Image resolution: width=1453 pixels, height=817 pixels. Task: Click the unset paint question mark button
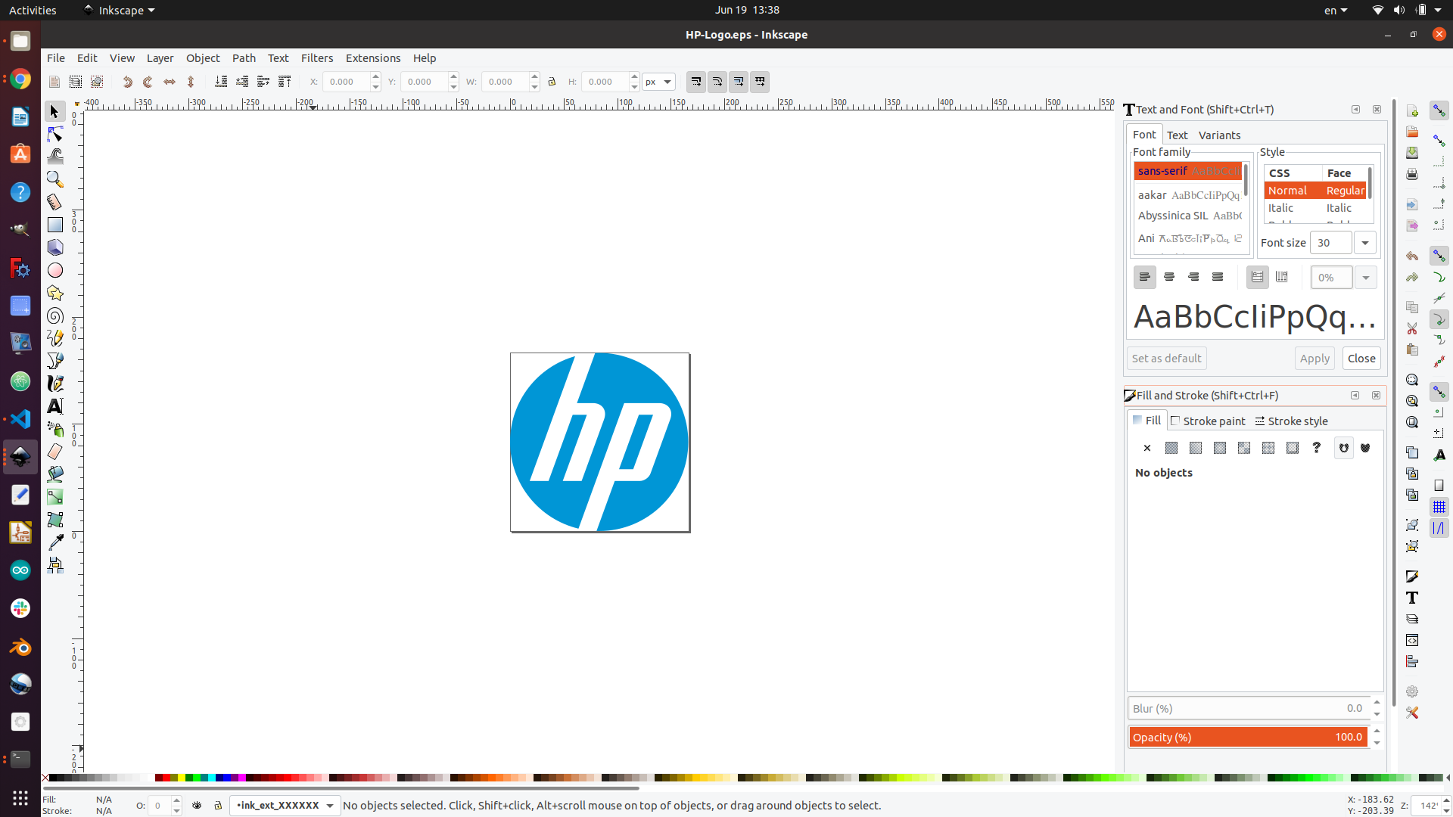(1317, 448)
